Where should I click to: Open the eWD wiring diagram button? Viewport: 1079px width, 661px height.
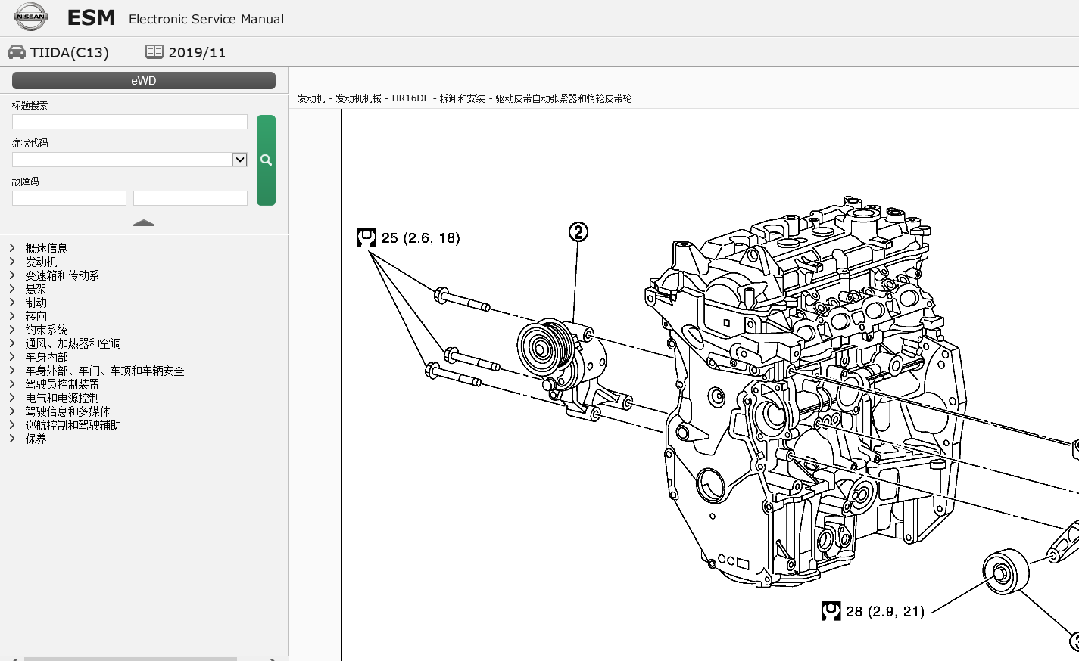[x=144, y=81]
